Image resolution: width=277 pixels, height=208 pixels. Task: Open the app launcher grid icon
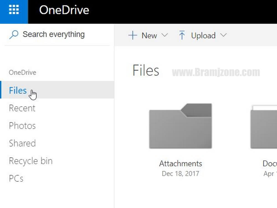[x=14, y=10]
